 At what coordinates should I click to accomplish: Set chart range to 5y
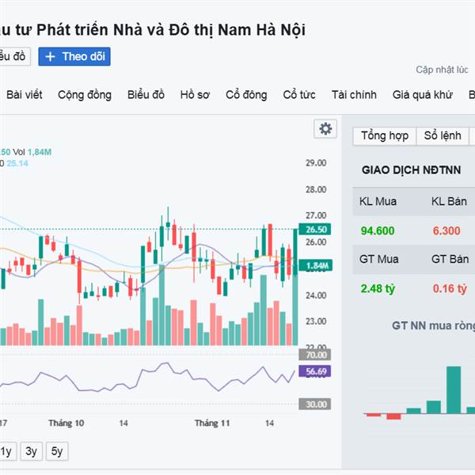[x=56, y=452]
